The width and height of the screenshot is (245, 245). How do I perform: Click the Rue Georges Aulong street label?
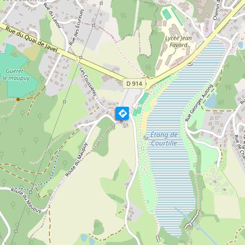click(199, 103)
